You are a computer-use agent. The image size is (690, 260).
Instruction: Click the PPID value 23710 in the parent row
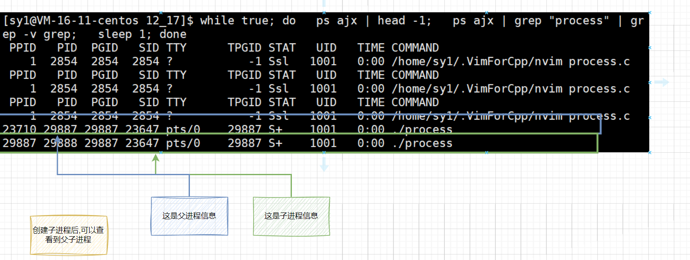point(20,129)
